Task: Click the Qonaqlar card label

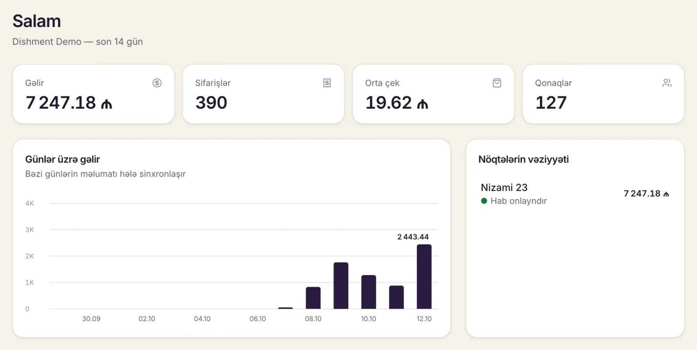Action: [553, 83]
